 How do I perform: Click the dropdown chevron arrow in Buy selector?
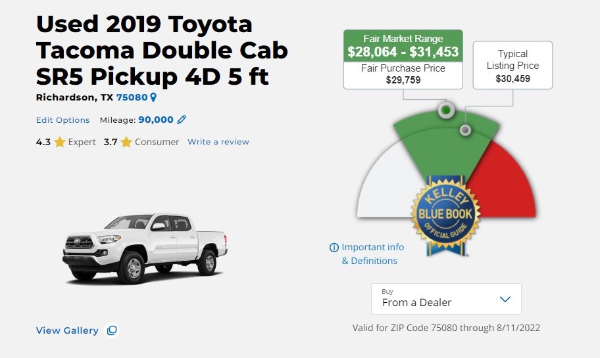pos(505,299)
